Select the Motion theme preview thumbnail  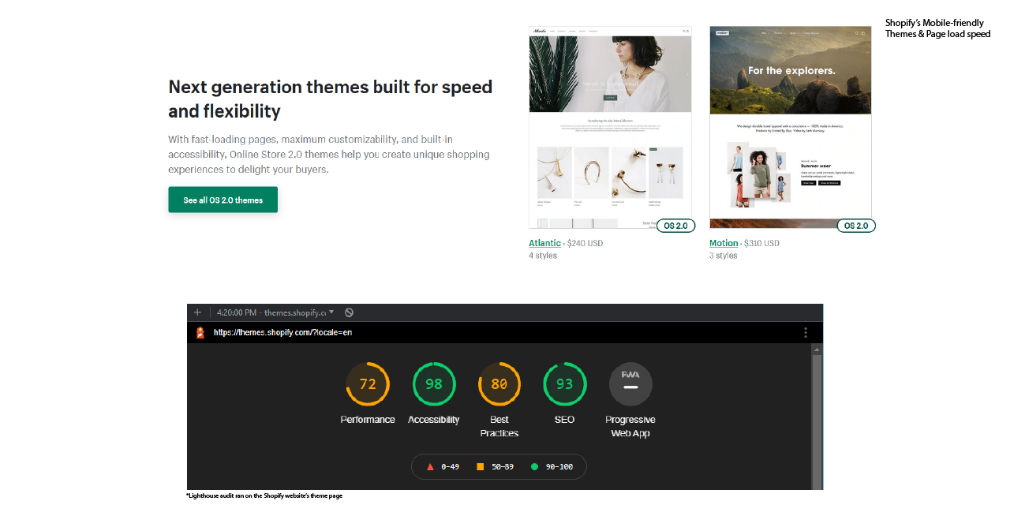coord(791,127)
